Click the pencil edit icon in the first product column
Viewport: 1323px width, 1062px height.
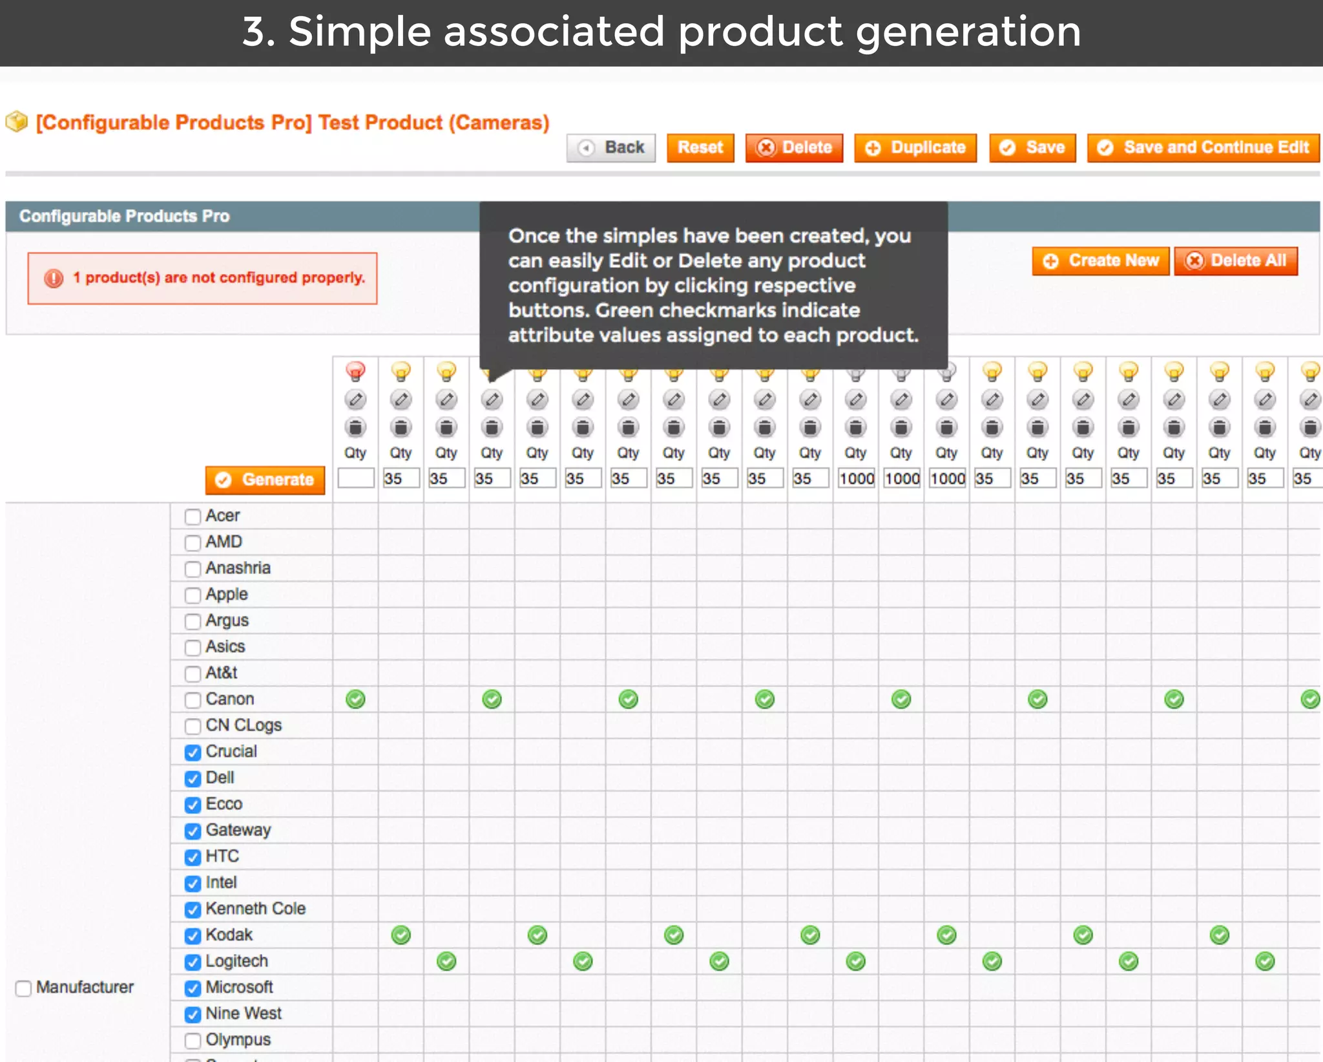point(355,399)
